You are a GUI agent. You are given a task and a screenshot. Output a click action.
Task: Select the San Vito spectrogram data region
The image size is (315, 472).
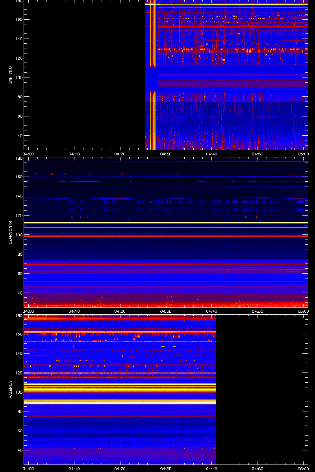227,75
